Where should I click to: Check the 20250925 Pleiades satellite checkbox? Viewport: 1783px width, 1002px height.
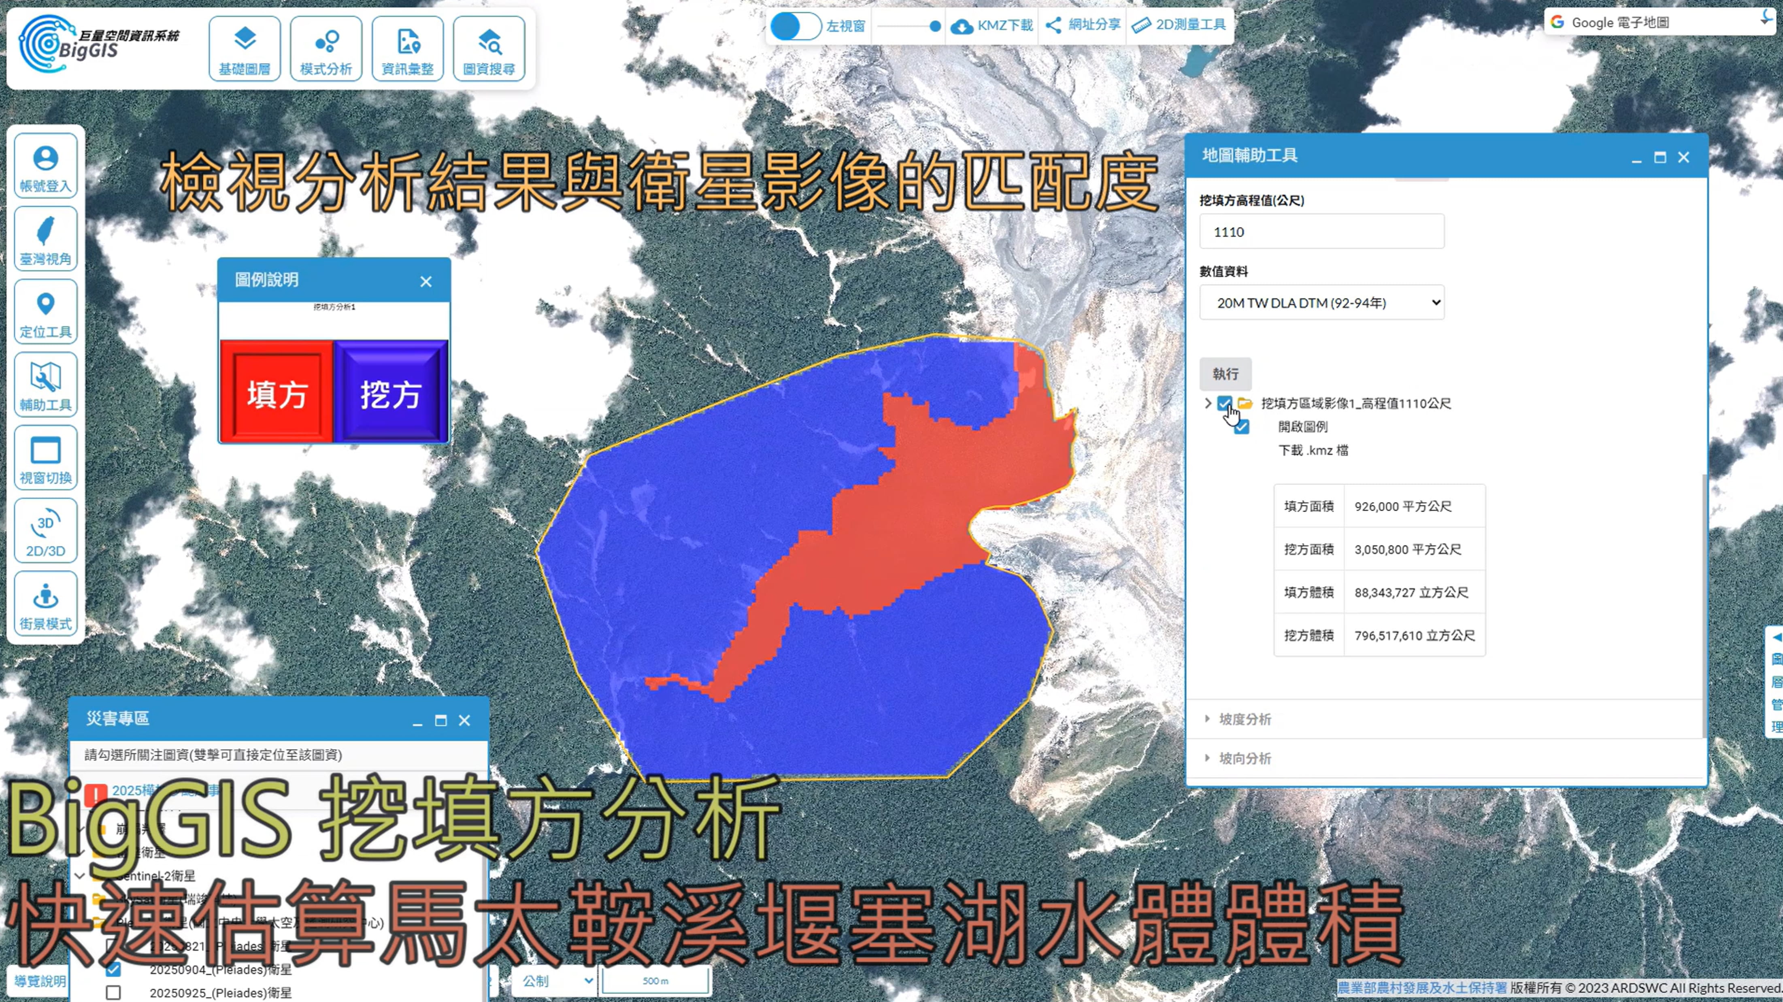pos(113,992)
